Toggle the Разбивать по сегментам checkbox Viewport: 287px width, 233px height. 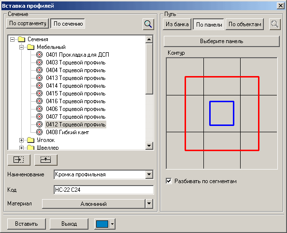point(169,181)
